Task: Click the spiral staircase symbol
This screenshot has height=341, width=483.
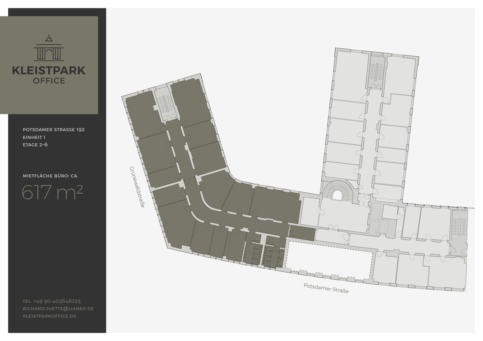Action: pyautogui.click(x=337, y=191)
